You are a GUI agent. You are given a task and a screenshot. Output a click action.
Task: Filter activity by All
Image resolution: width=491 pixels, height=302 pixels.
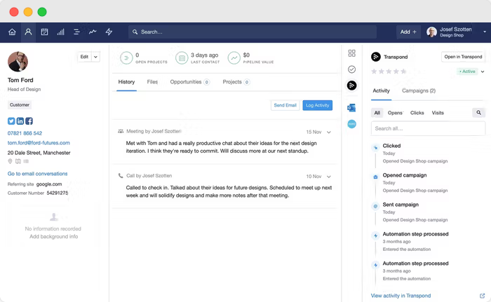click(x=377, y=113)
